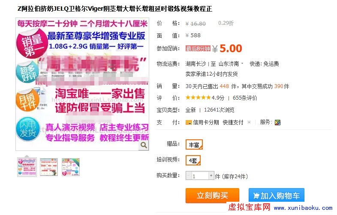The image size is (337, 215).
Task: Click the 立刻购买 buy now button
Action: [x=212, y=195]
